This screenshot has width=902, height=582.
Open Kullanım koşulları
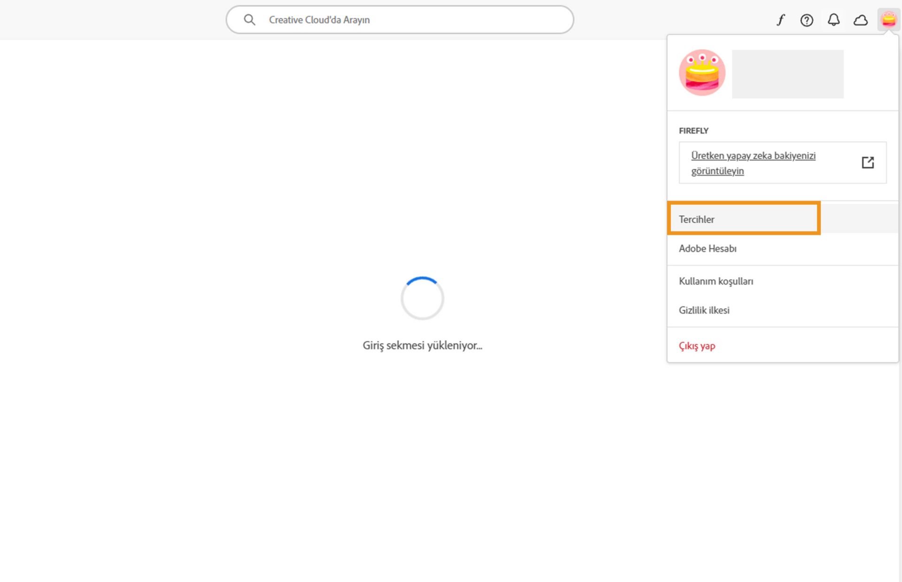[716, 281]
